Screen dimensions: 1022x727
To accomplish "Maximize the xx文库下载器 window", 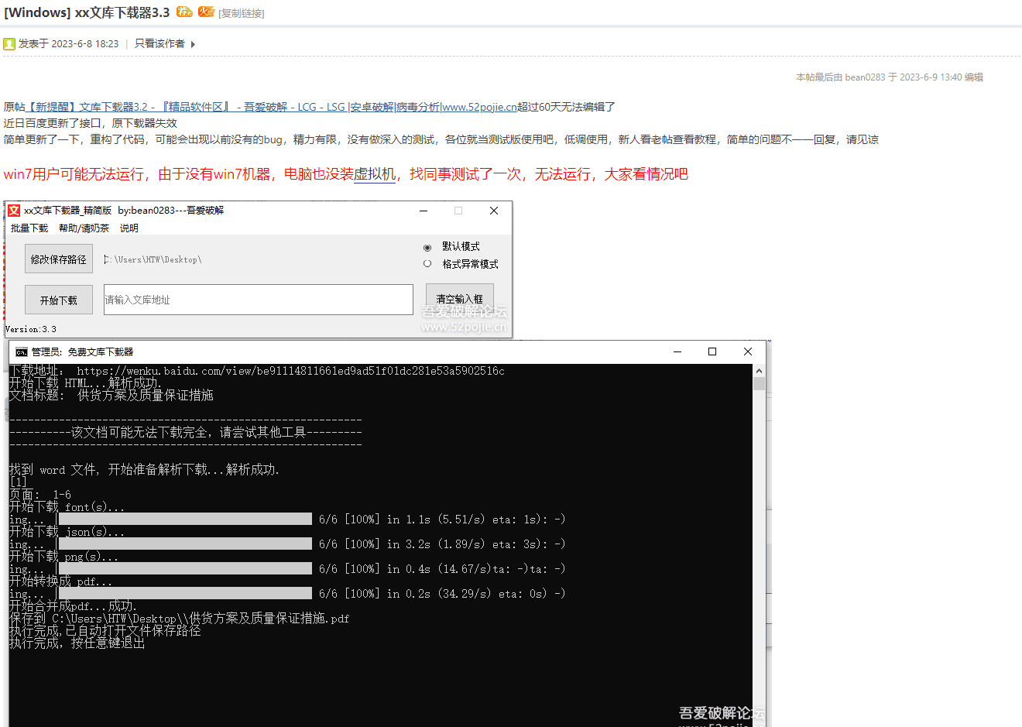I will (458, 211).
